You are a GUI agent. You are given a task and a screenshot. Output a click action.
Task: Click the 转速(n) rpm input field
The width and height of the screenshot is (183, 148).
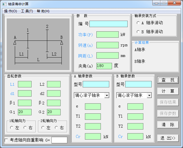tap(107, 45)
